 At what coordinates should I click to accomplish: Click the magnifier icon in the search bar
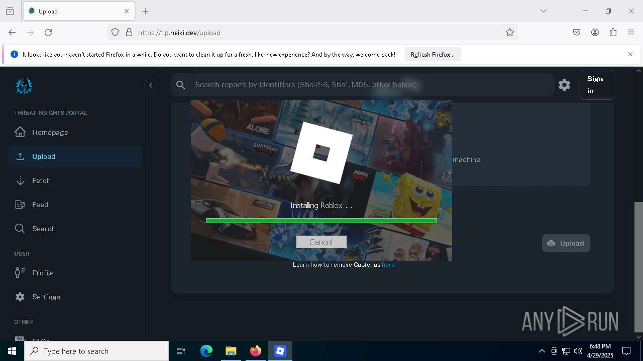(x=181, y=85)
